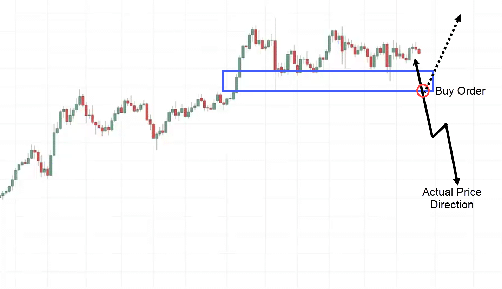Click the solid arrow's bottom arrowhead

point(457,181)
